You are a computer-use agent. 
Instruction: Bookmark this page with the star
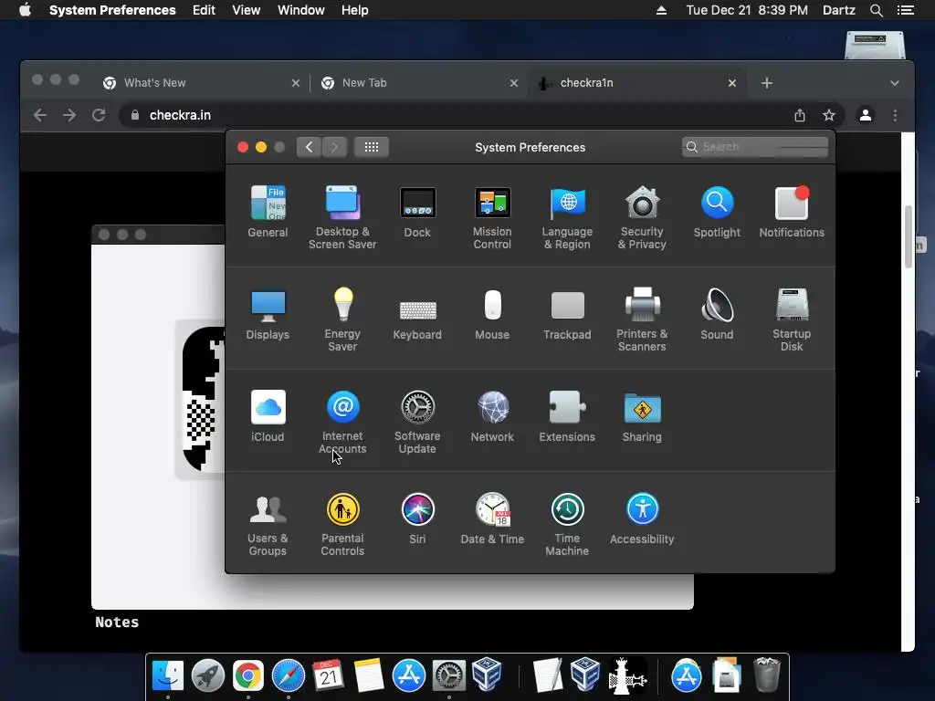[x=829, y=115]
